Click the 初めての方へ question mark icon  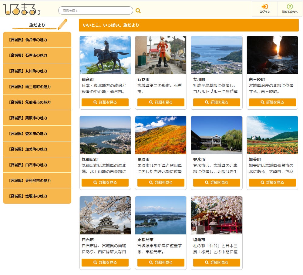point(290,7)
